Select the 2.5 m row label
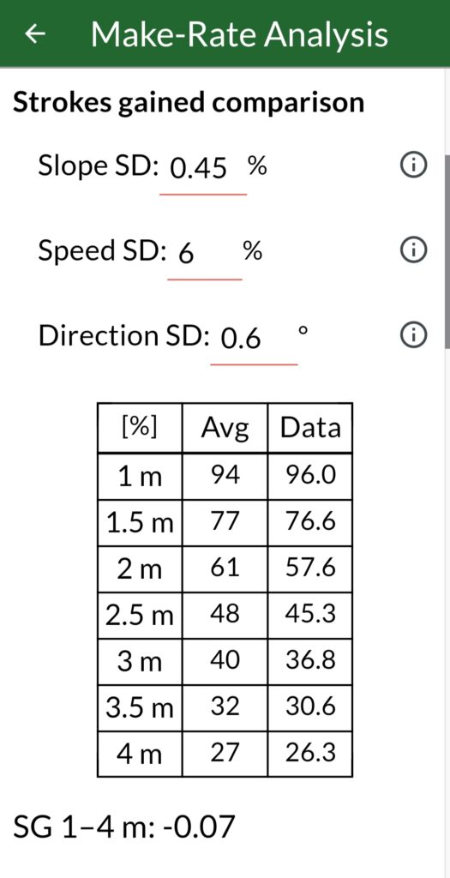 click(x=140, y=615)
